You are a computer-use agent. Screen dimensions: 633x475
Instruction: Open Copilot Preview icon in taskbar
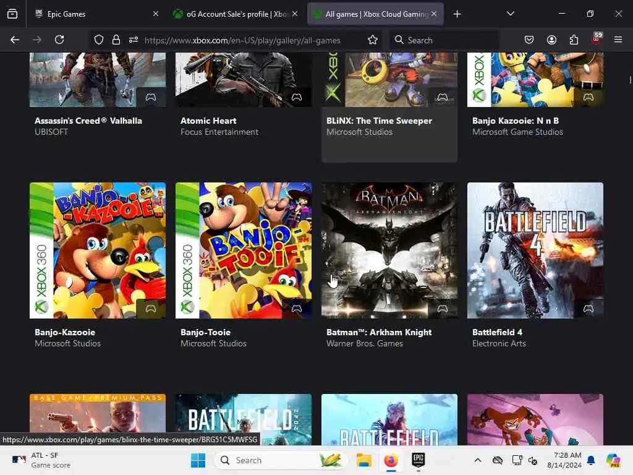613,460
